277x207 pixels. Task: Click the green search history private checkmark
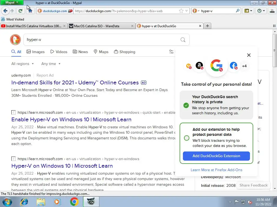(x=186, y=105)
